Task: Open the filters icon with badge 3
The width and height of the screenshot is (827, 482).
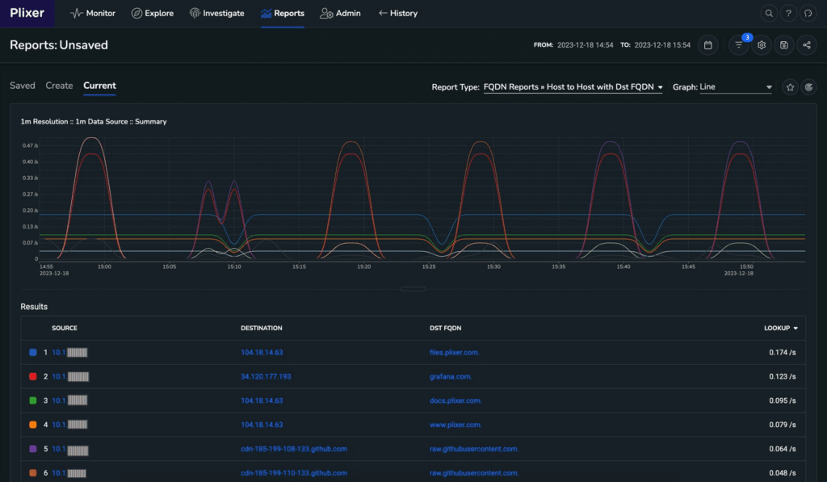Action: 738,45
